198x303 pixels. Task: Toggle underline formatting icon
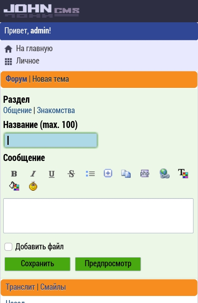point(52,173)
